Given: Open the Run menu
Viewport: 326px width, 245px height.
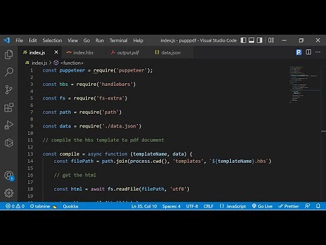Looking at the screenshot, I should (100, 40).
